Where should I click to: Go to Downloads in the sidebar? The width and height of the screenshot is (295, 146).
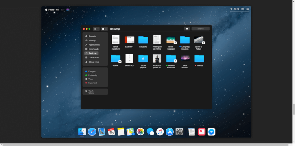92,49
